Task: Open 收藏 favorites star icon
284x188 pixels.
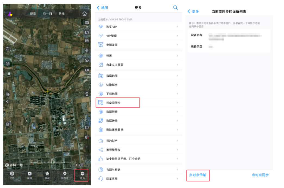Action: tap(47, 175)
